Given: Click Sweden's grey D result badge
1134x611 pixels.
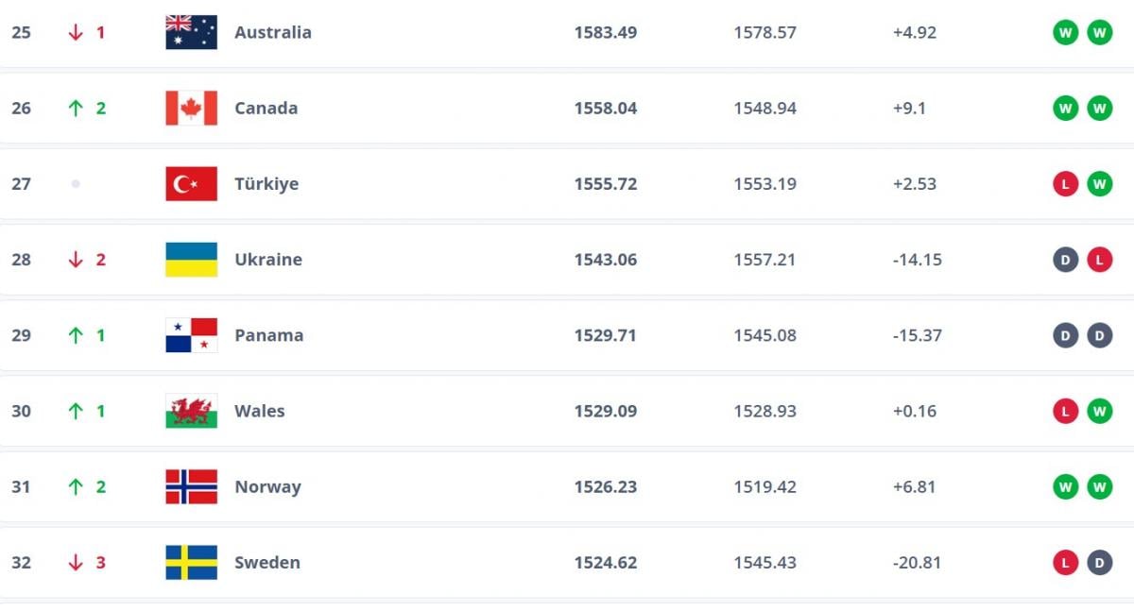Looking at the screenshot, I should click(1099, 562).
